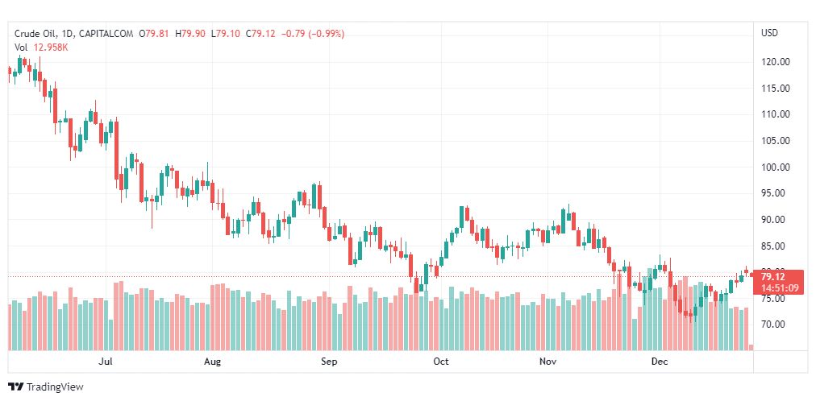Click the Vol indicator label
Viewport: 816px width, 401px height.
[x=21, y=48]
